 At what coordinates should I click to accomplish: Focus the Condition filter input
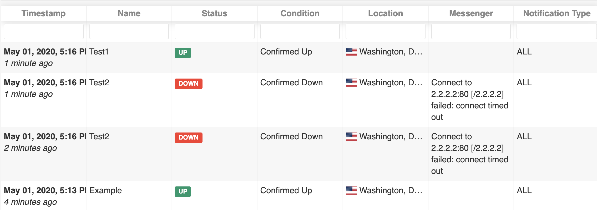[300, 31]
